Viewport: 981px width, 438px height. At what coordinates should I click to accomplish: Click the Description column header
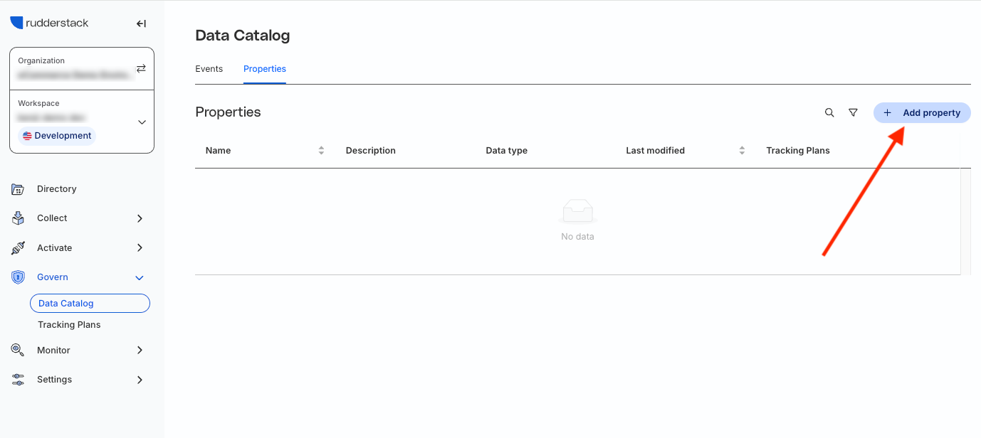pyautogui.click(x=371, y=151)
